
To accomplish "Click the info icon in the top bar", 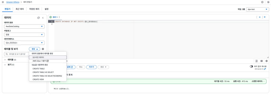I will click(262, 2).
